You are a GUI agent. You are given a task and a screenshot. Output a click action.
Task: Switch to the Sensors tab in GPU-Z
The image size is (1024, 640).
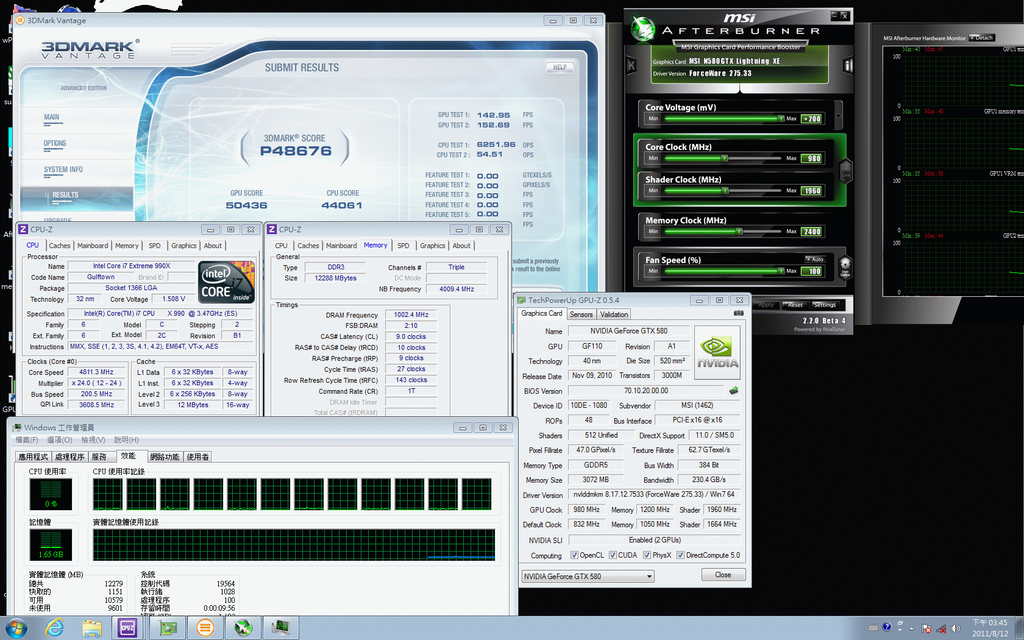tap(581, 315)
